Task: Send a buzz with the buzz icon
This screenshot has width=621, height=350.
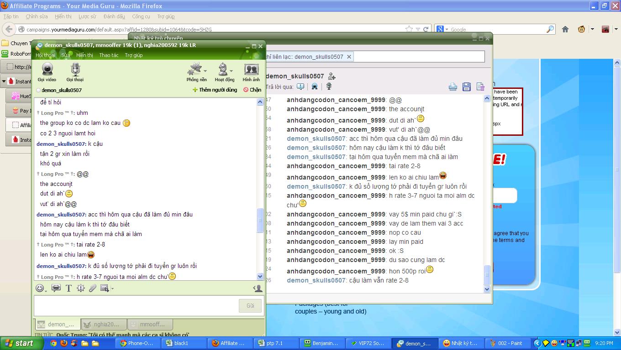Action: click(x=81, y=288)
